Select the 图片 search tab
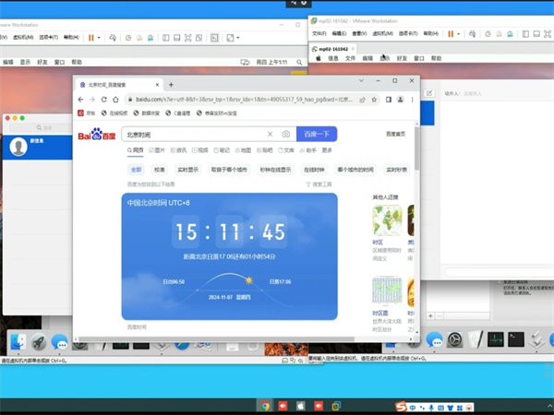 [158, 149]
